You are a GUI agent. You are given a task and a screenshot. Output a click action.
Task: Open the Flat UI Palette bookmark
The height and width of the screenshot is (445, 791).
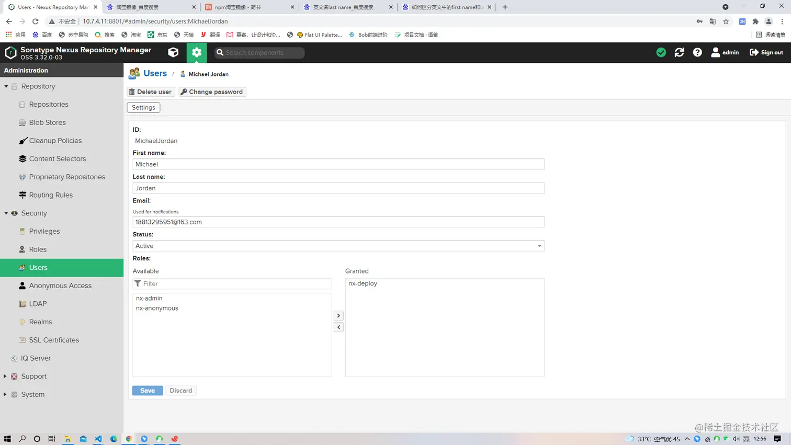pyautogui.click(x=319, y=35)
